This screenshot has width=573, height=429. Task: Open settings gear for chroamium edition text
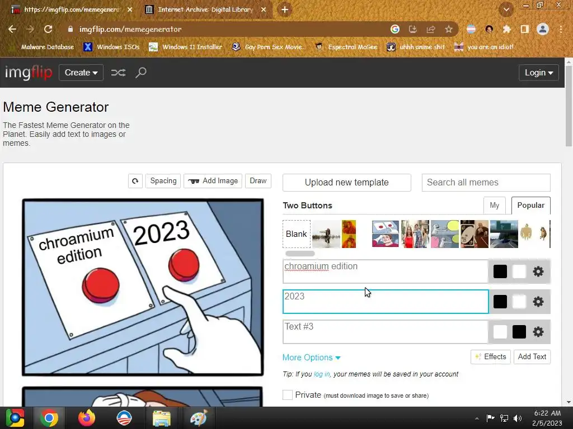(538, 271)
